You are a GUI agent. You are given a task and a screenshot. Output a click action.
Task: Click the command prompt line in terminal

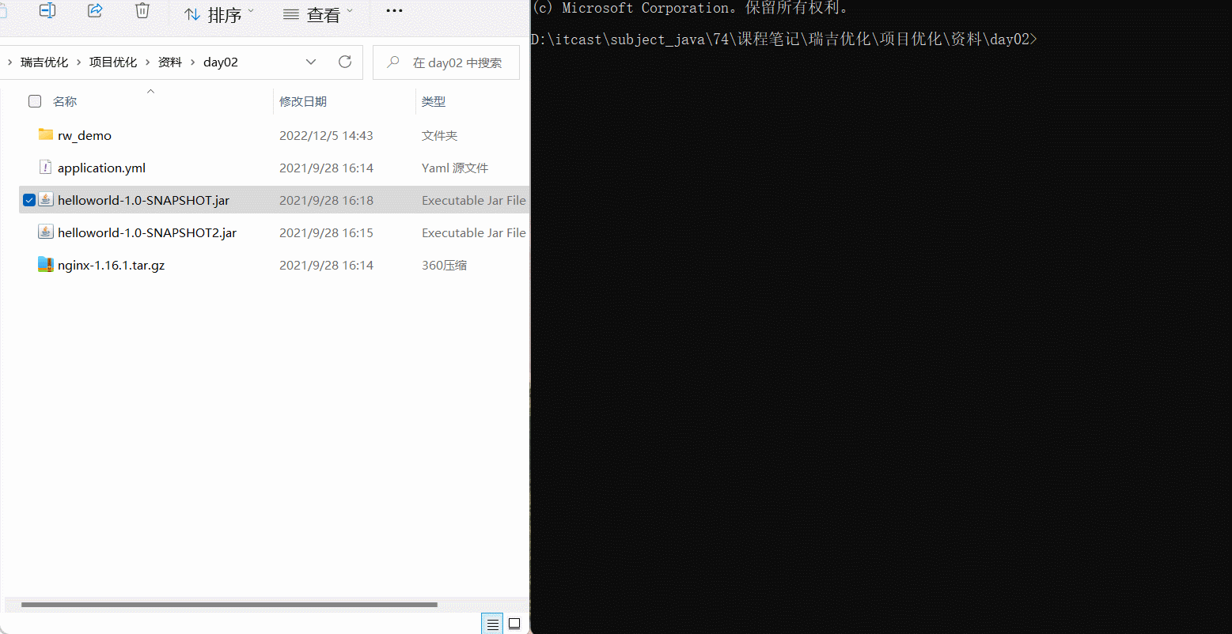point(783,39)
